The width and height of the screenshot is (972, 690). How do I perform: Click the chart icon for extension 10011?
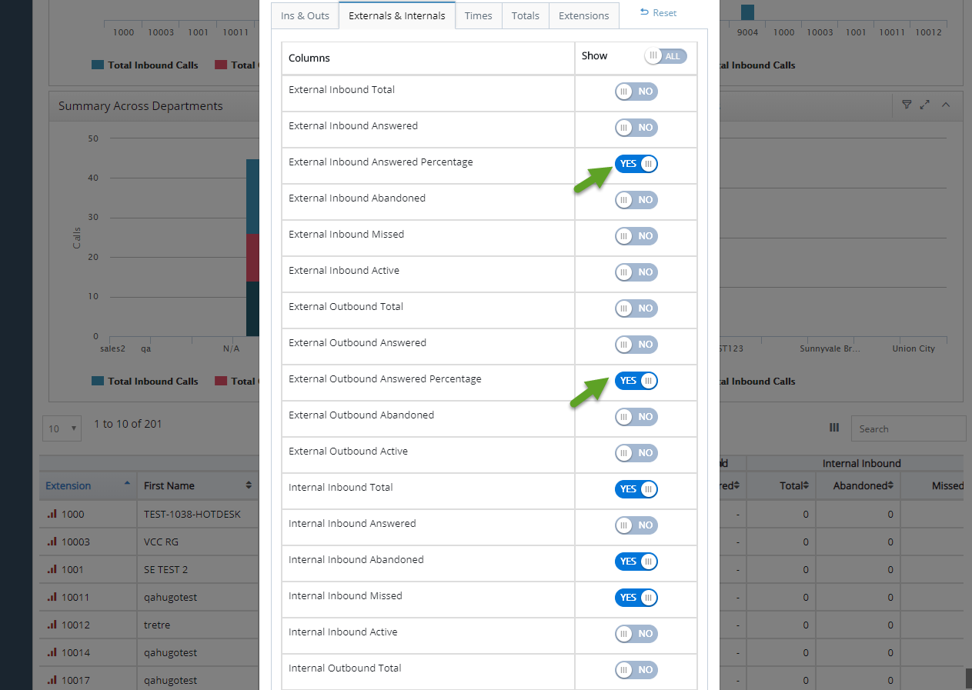pos(52,597)
